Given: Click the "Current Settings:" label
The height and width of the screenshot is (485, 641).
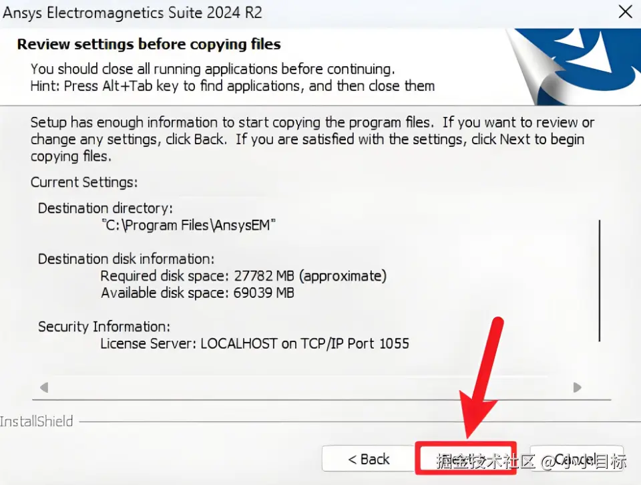Looking at the screenshot, I should coord(84,182).
